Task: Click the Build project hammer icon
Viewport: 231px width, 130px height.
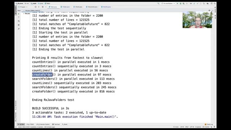Action: click(x=158, y=3)
